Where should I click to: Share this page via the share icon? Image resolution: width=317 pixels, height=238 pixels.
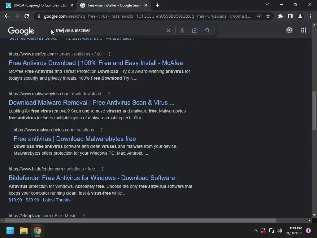click(x=258, y=16)
